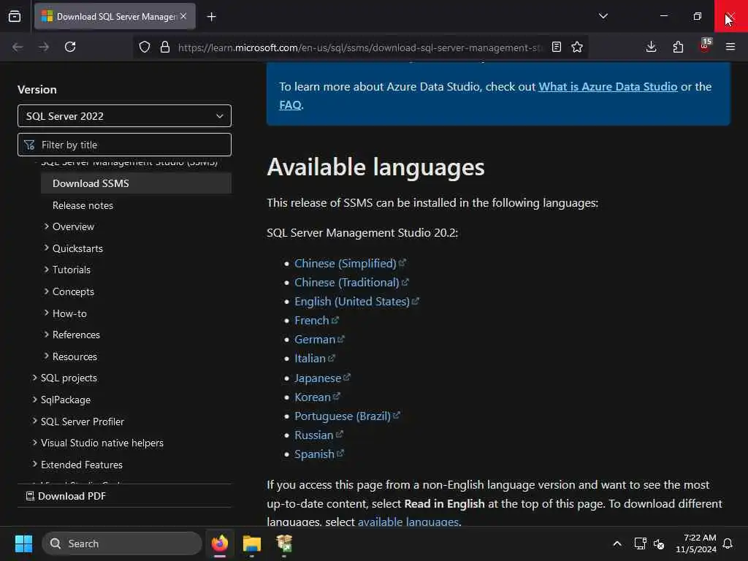
Task: Open tracking protection shield icon
Action: point(145,47)
